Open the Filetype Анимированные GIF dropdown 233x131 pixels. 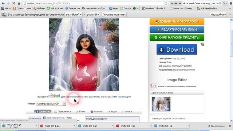[51, 104]
